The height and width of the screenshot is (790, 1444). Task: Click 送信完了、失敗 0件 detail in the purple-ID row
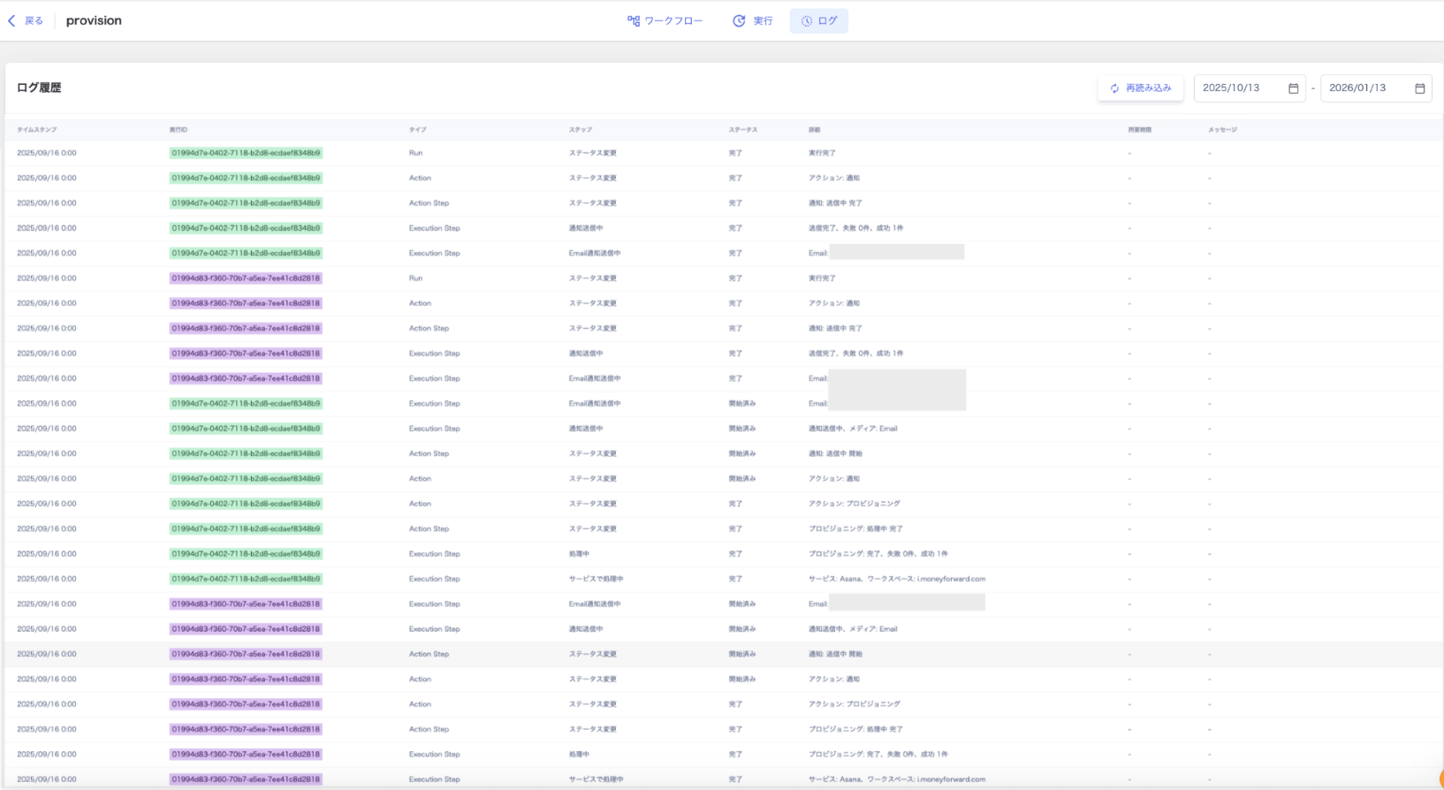coord(855,353)
